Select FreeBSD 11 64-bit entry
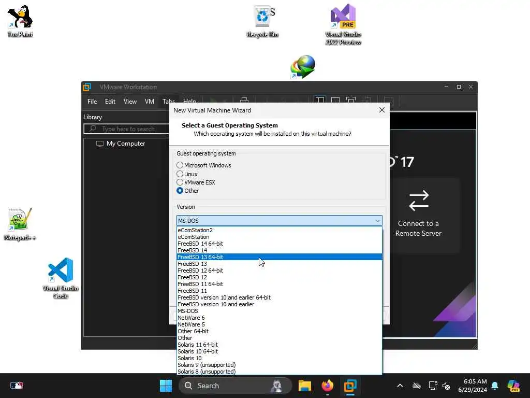This screenshot has height=398, width=530. pos(279,285)
